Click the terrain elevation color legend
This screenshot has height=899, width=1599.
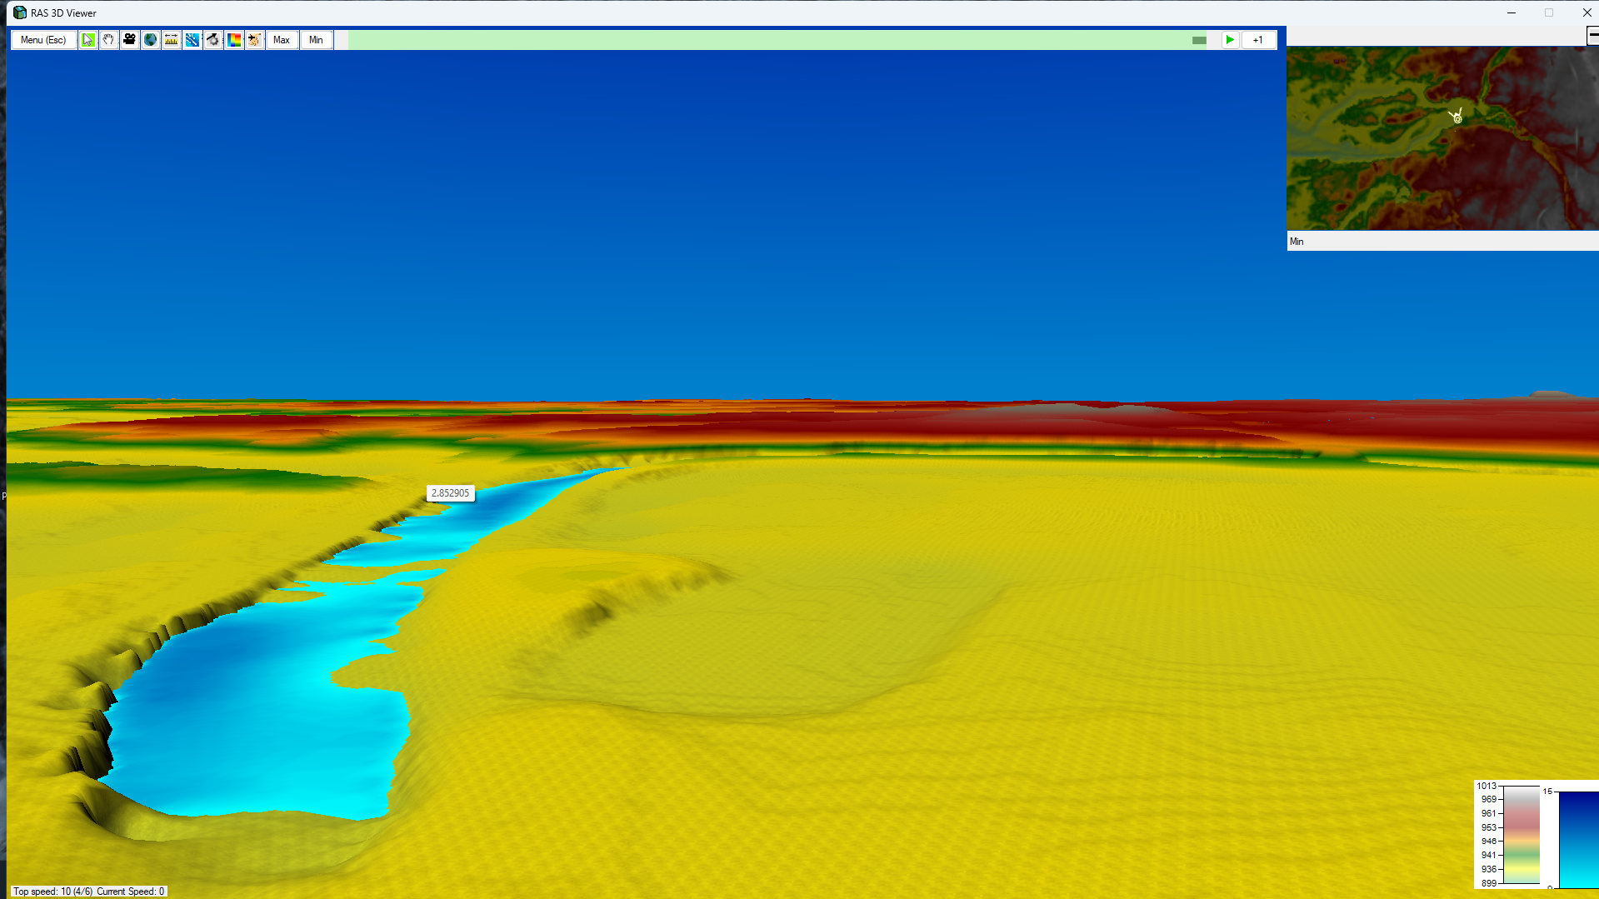click(1507, 834)
